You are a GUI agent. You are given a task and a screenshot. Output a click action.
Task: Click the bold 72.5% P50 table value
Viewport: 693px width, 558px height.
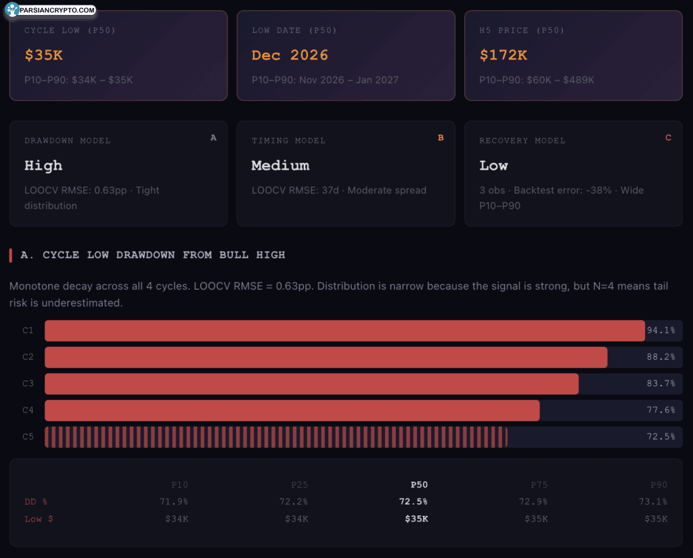tap(413, 501)
